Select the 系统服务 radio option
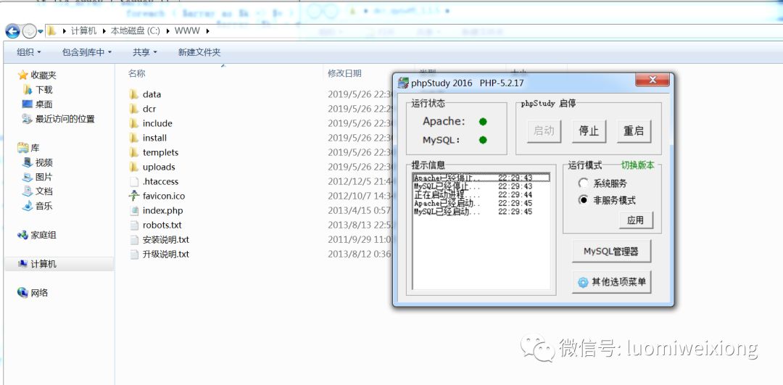Image resolution: width=783 pixels, height=385 pixels. [583, 183]
